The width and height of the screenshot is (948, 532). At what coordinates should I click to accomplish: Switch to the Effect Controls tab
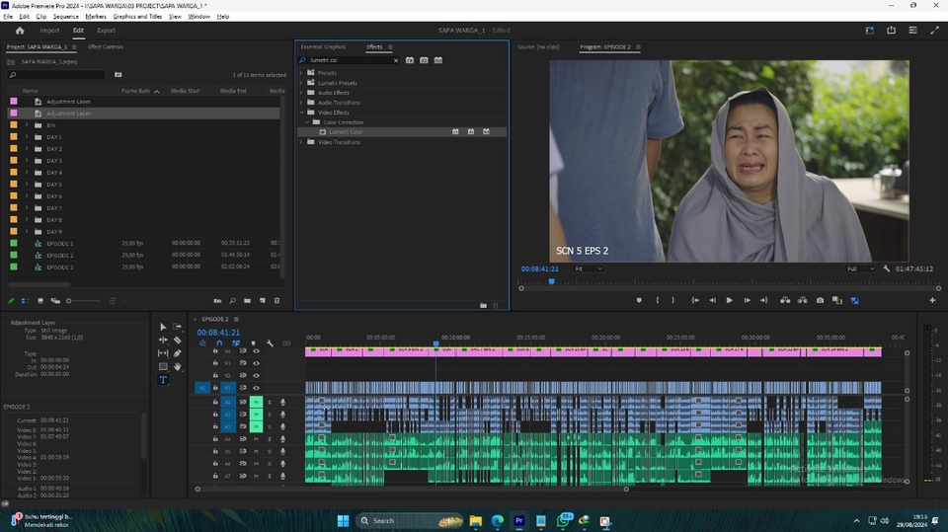106,46
